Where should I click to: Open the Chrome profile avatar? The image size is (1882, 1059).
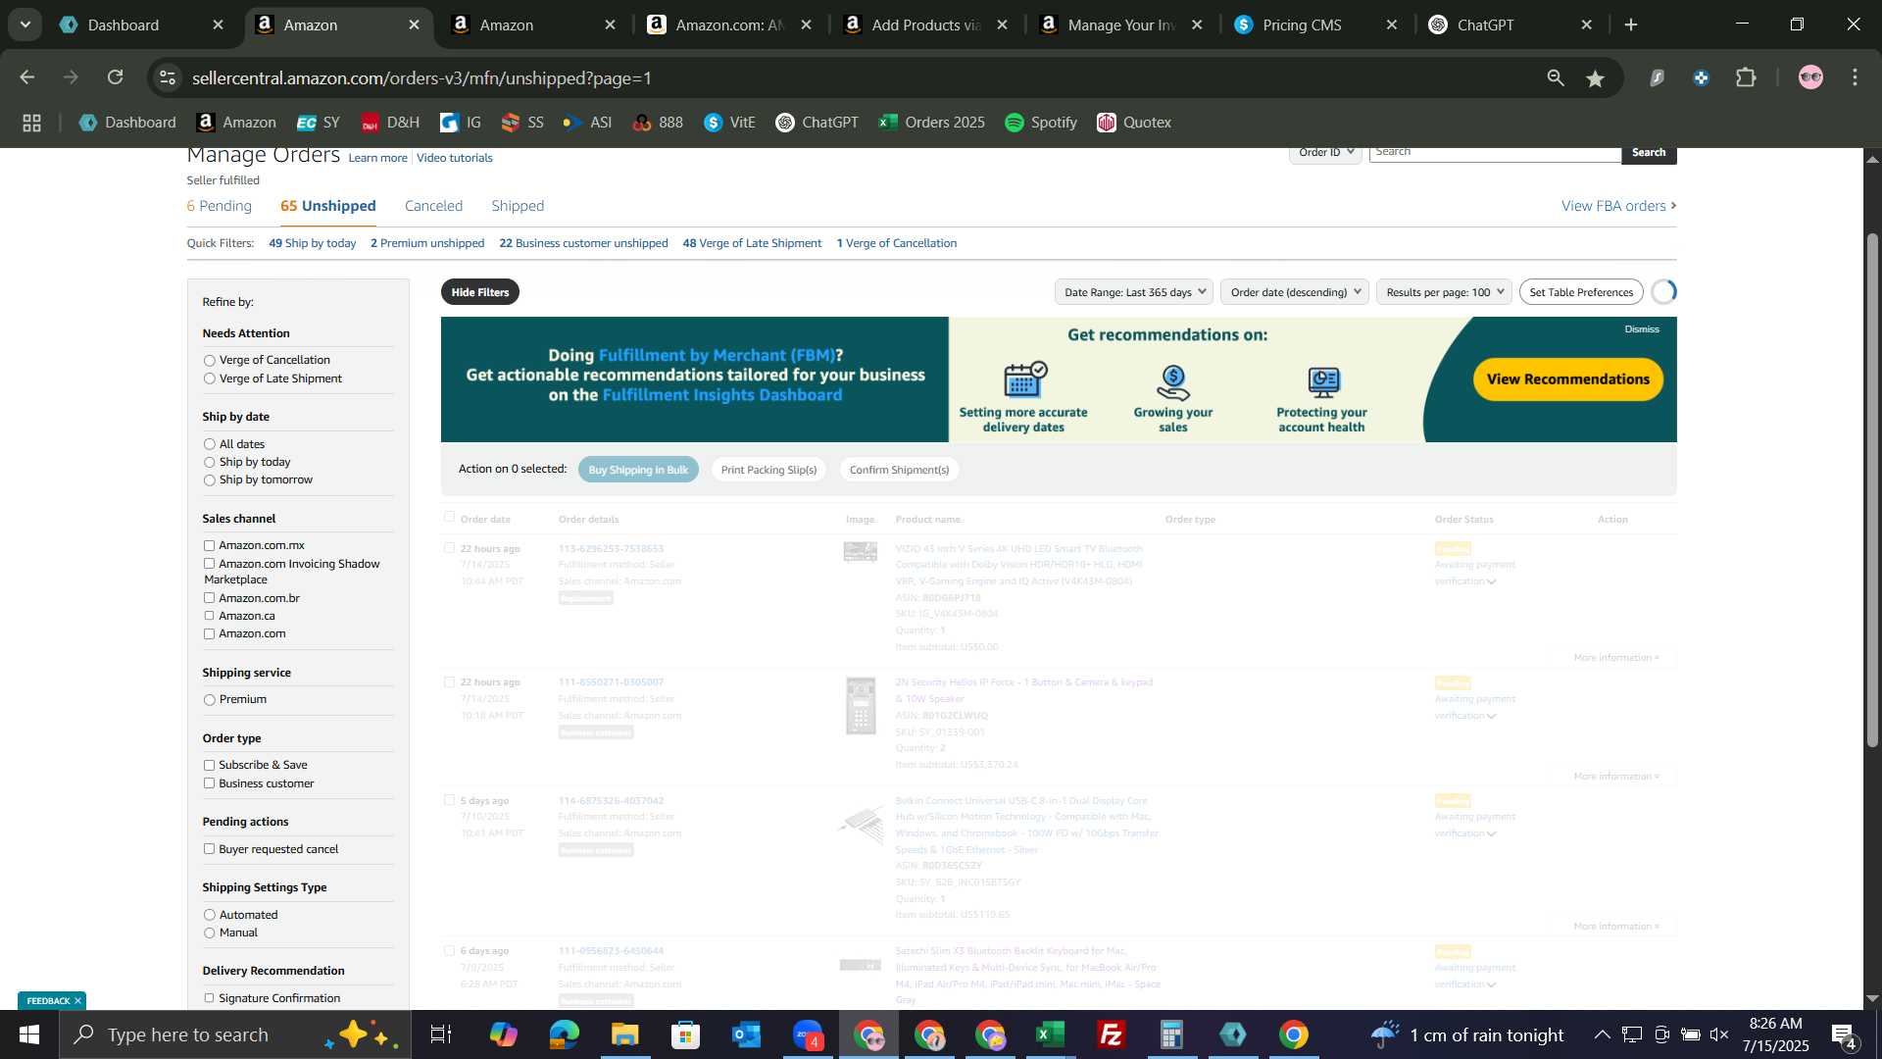pos(1810,77)
